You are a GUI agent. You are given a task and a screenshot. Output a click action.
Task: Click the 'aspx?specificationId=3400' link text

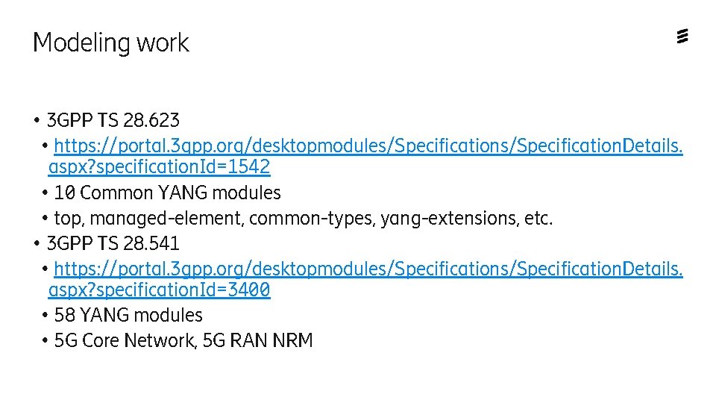[x=160, y=290]
